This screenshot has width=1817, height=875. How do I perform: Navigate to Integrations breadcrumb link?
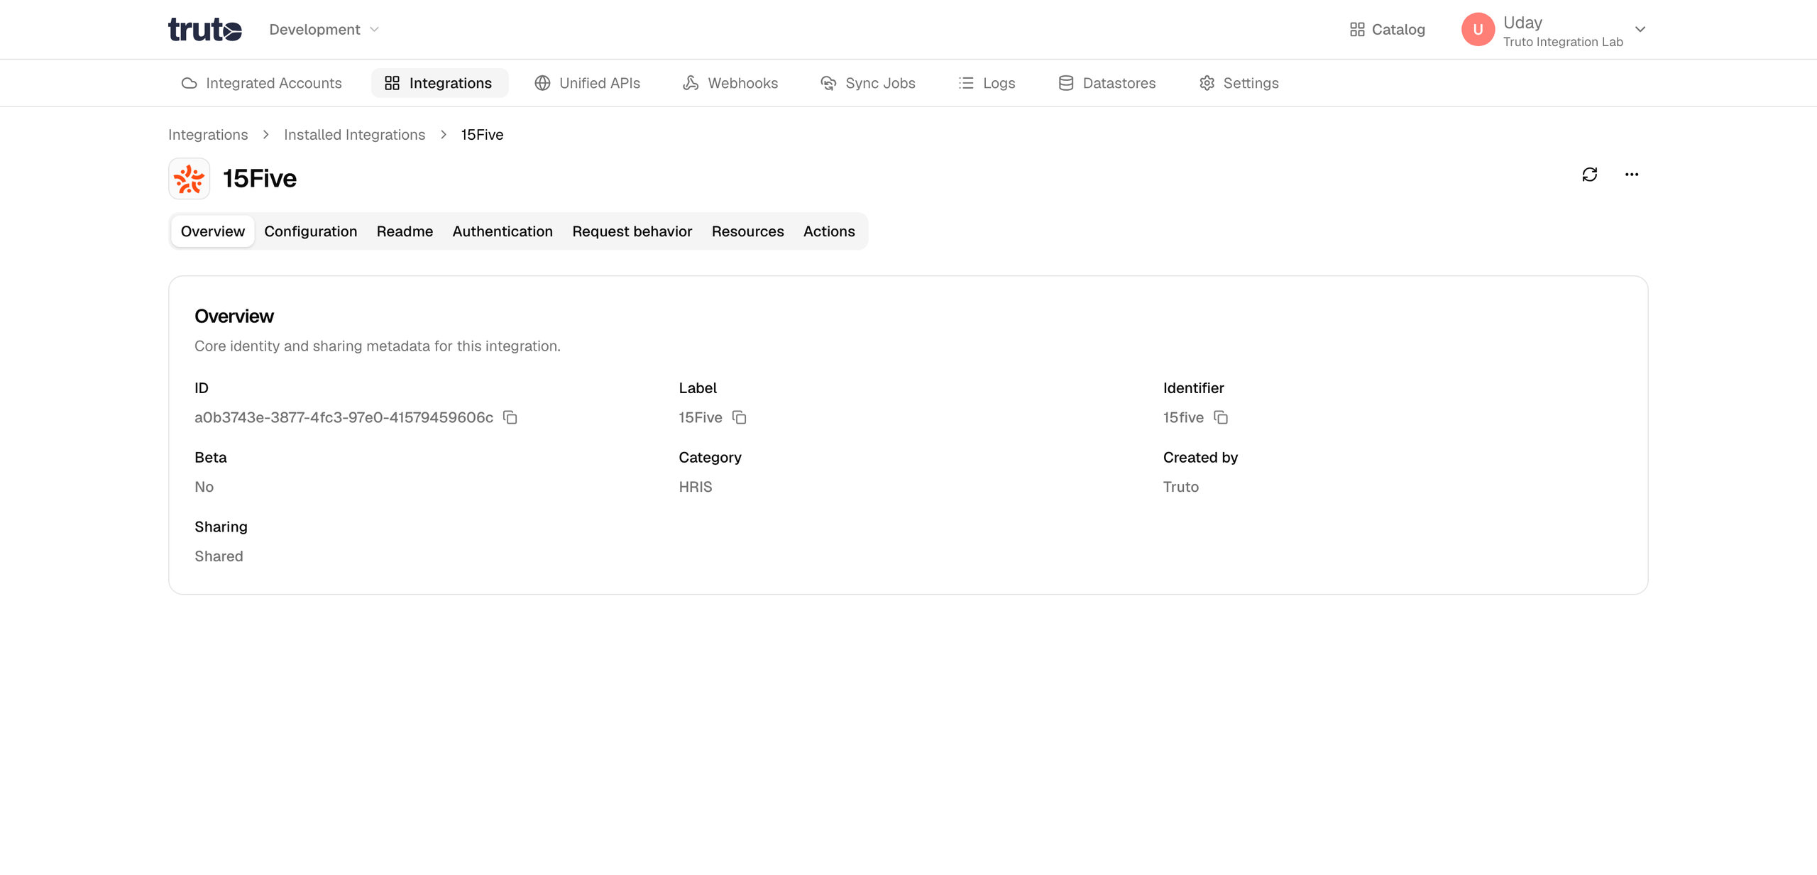[208, 135]
